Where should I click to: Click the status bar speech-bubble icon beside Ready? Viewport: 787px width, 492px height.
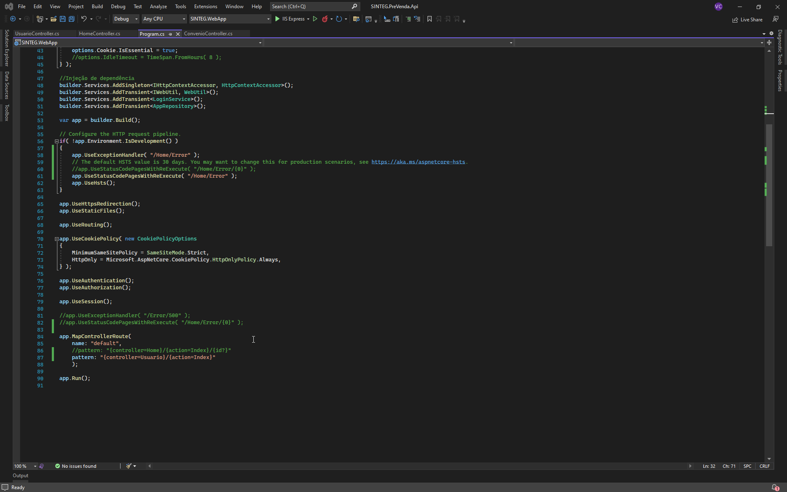[5, 487]
